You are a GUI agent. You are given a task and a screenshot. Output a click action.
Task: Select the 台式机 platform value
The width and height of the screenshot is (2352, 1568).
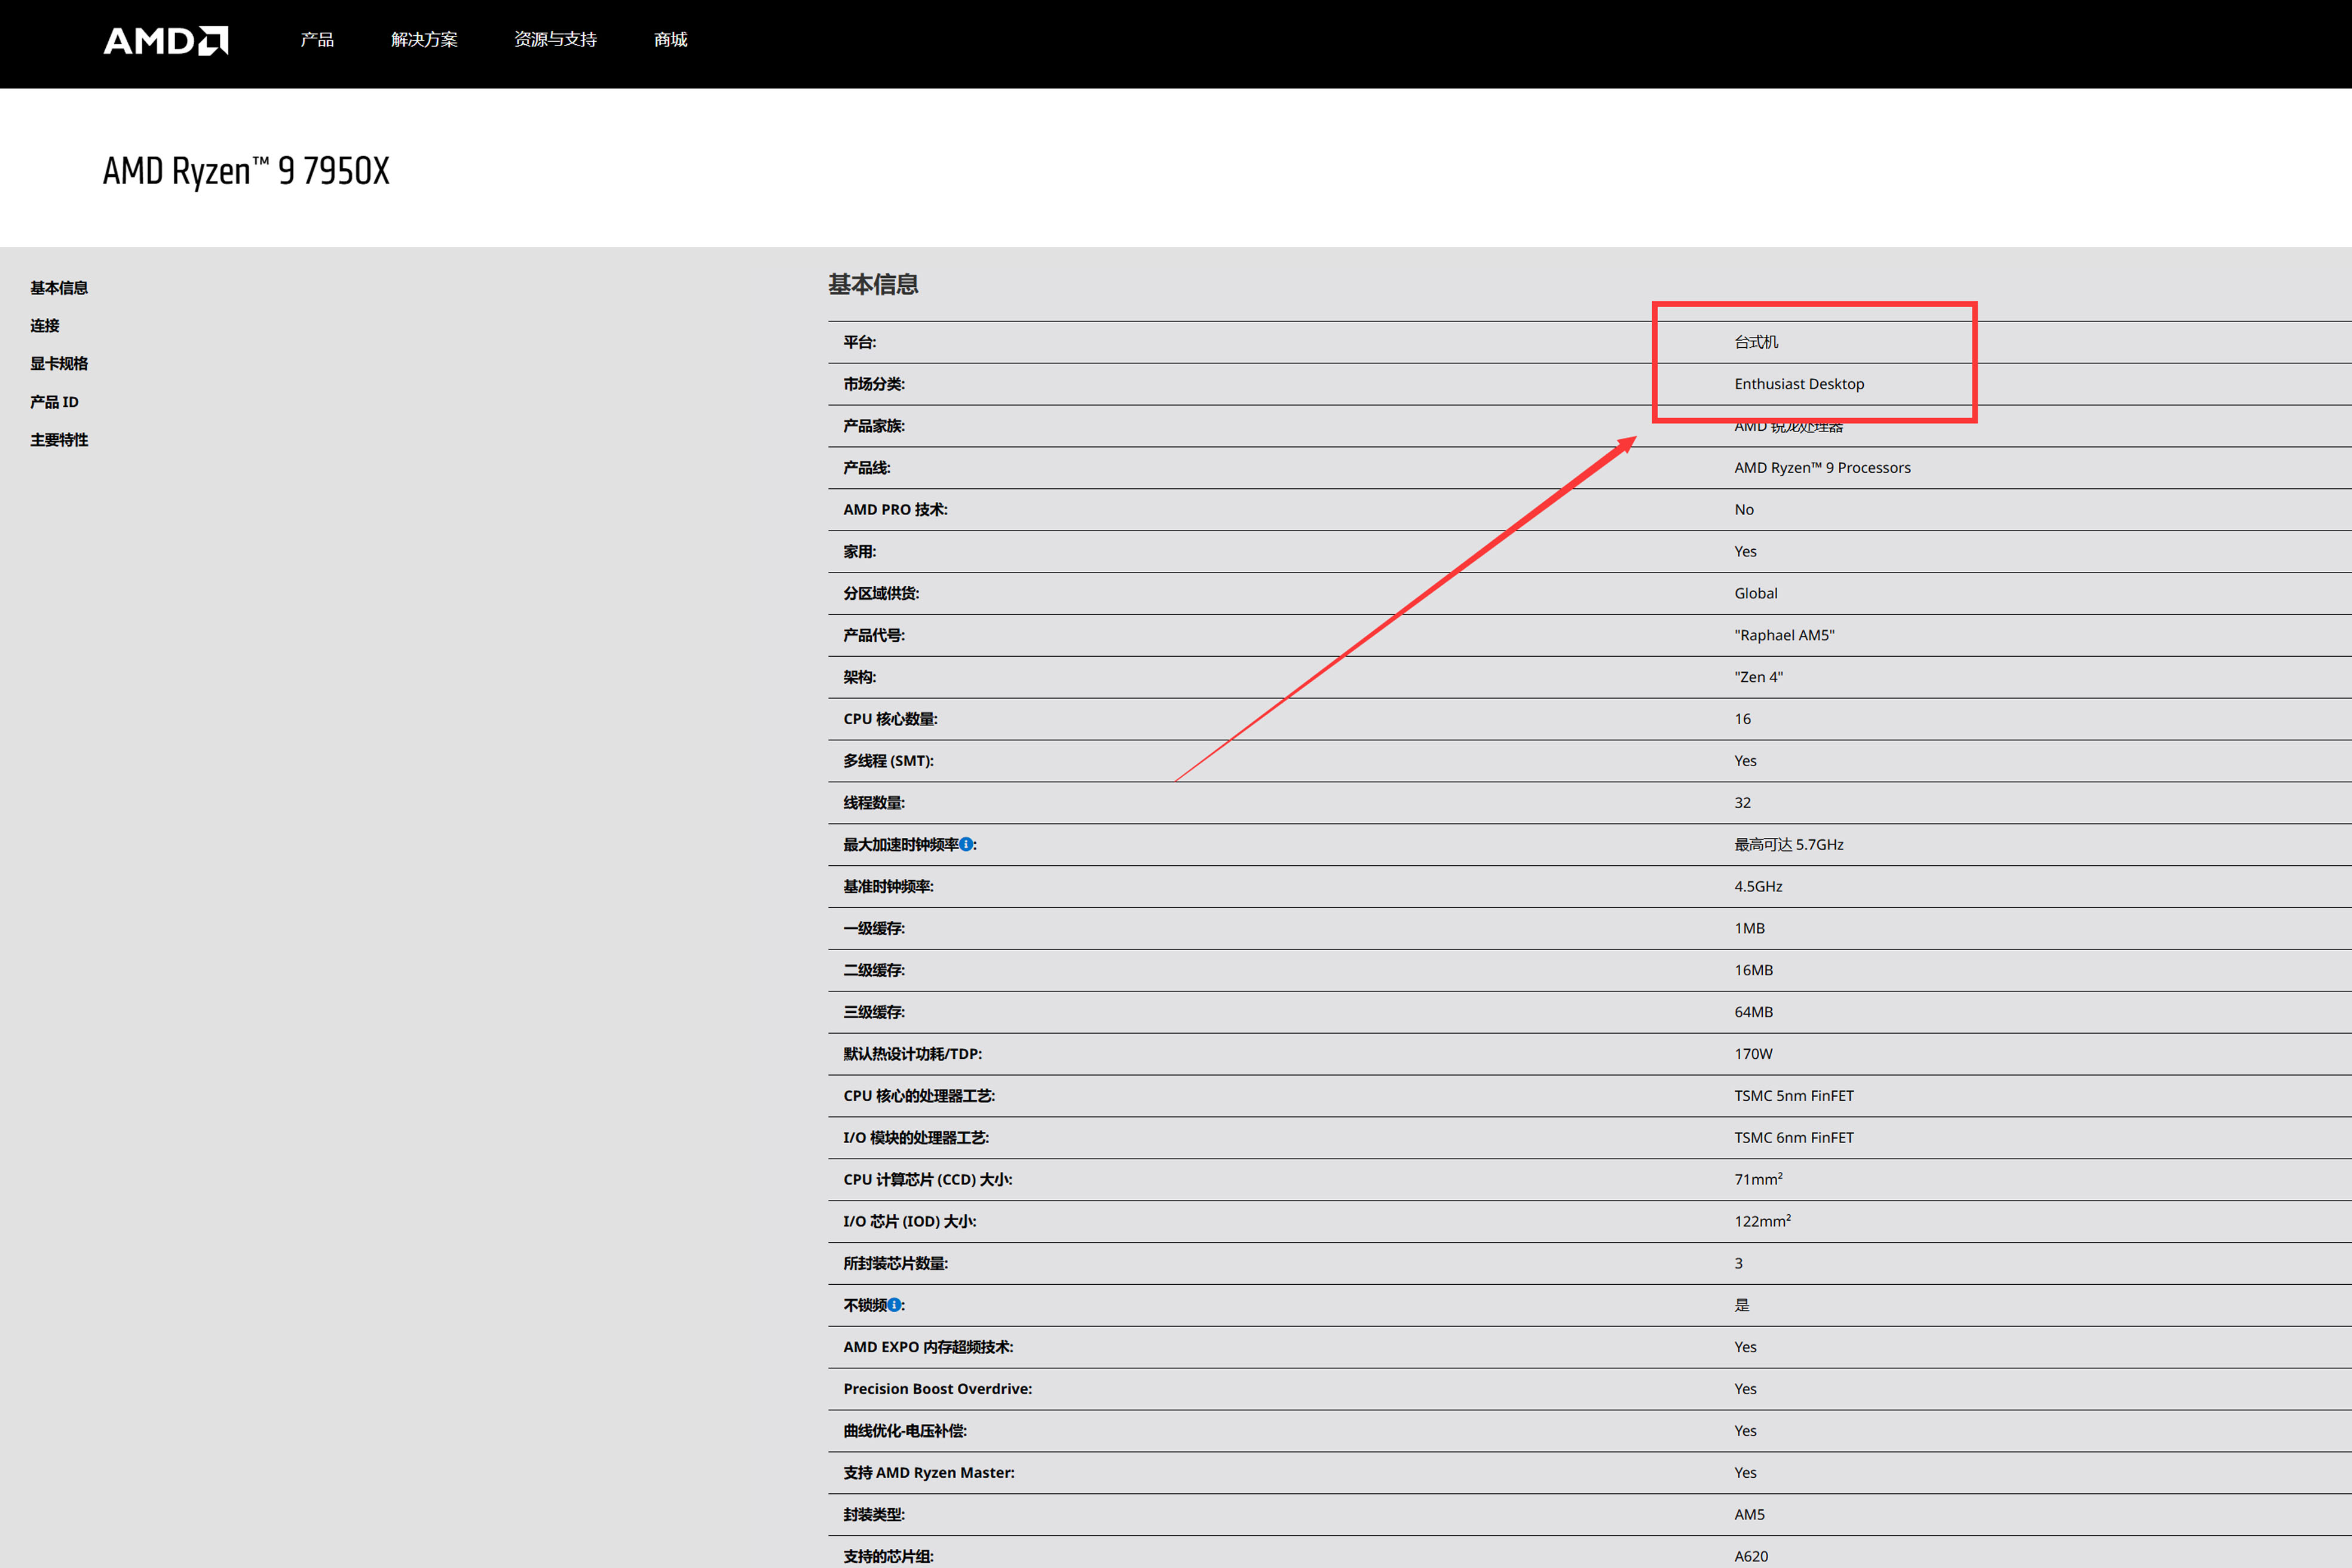[1756, 342]
